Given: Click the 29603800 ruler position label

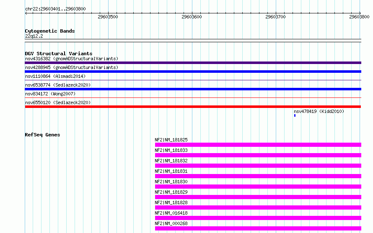Looking at the screenshot, I should 359,17.
